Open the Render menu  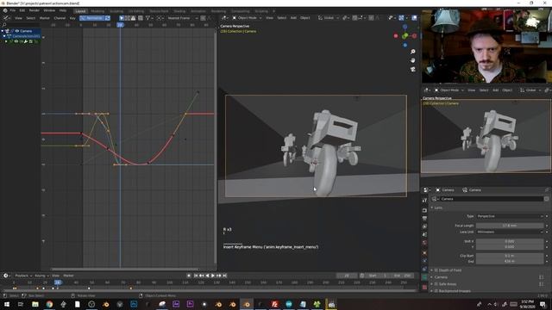pos(34,10)
